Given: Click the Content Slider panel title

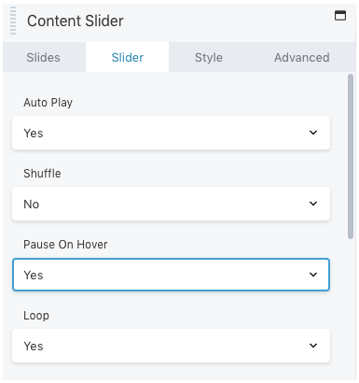Looking at the screenshot, I should pos(76,21).
